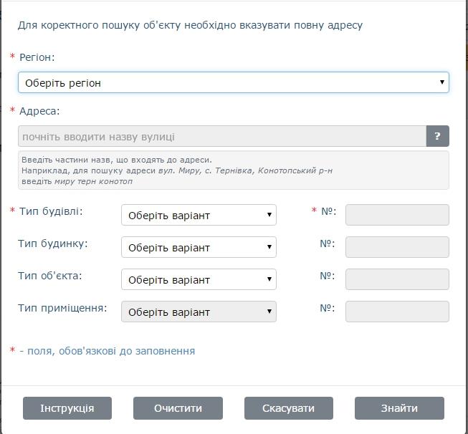Viewport: 468px width, 434px height.
Task: Click the № field beside "Тип приміщення"
Action: (x=397, y=312)
